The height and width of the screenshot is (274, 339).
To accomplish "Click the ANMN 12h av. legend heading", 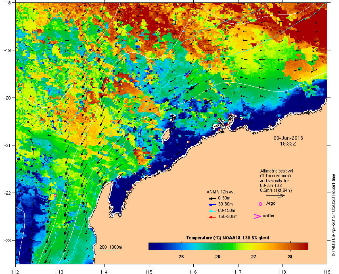I will pos(220,192).
